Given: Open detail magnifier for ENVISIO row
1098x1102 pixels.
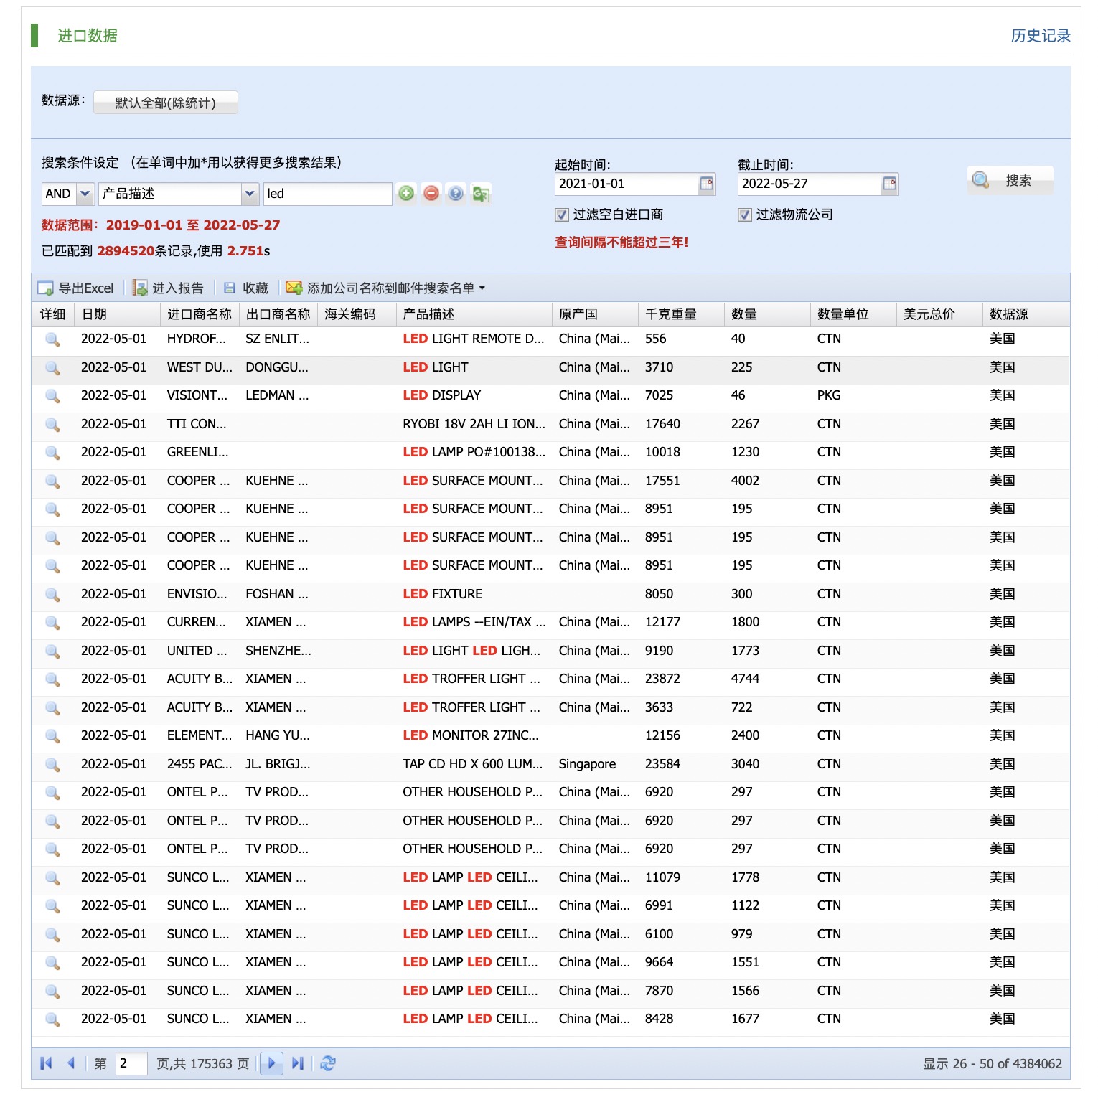Looking at the screenshot, I should (52, 595).
